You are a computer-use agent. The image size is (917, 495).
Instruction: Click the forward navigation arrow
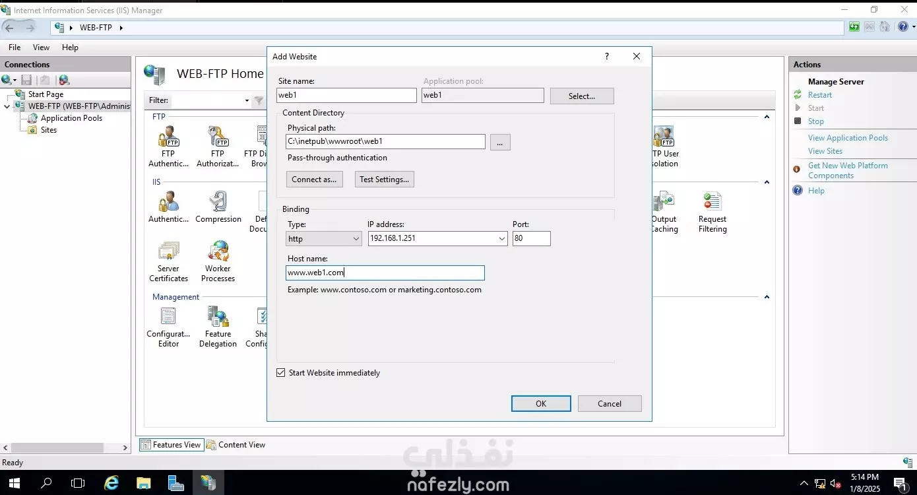[x=30, y=28]
